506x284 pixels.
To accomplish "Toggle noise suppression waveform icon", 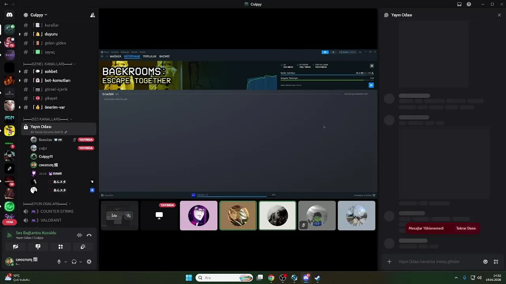I will click(79, 235).
